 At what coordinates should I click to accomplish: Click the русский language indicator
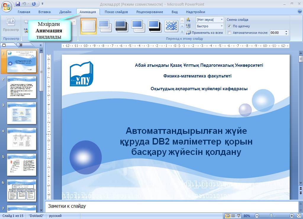coord(55,216)
